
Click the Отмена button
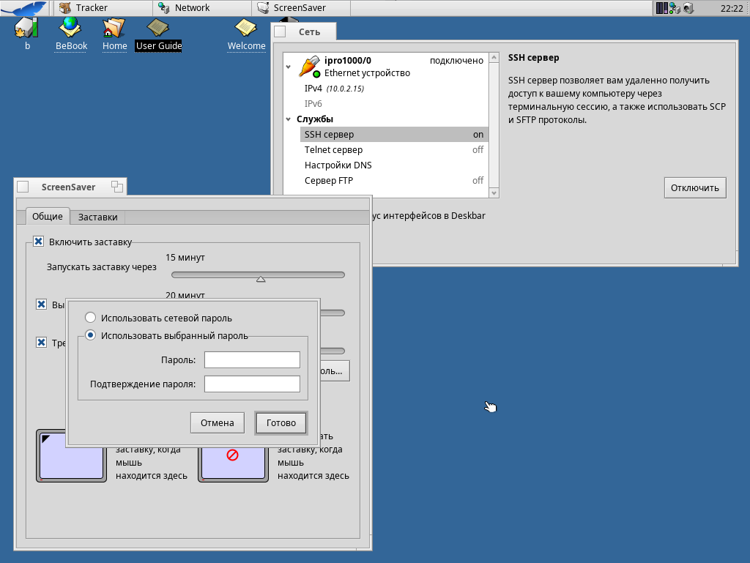pos(217,423)
